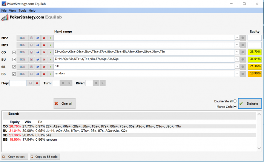Screen dimensions: 264x162
Task: Click green arrow in BB row
Action: pos(50,74)
